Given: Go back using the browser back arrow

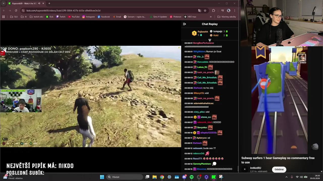Looking at the screenshot, I should 4,11.
